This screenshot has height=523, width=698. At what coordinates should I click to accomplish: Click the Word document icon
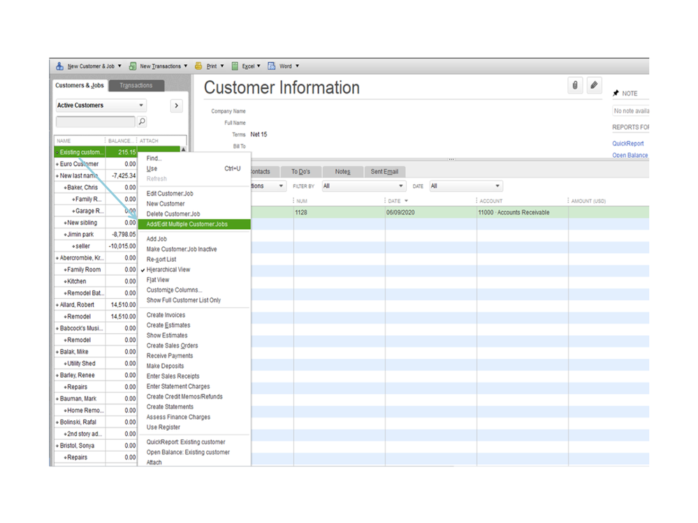[272, 66]
